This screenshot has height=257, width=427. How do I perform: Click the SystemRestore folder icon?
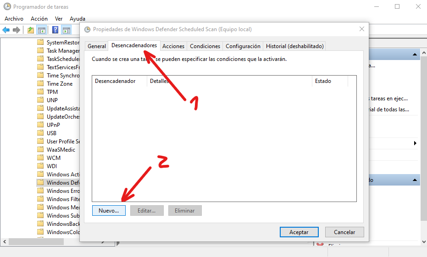click(40, 42)
